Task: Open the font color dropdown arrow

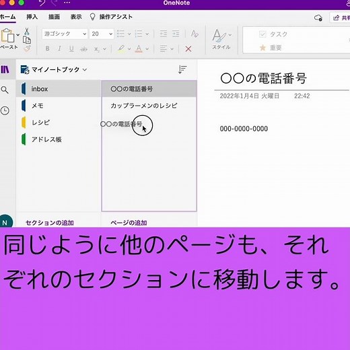Action: click(147, 48)
